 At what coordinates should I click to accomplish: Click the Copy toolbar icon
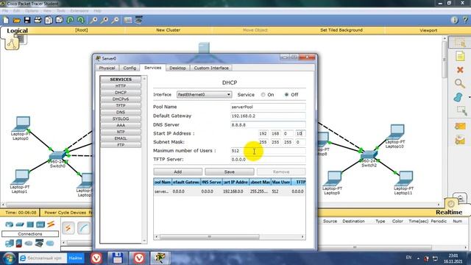pyautogui.click(x=49, y=20)
